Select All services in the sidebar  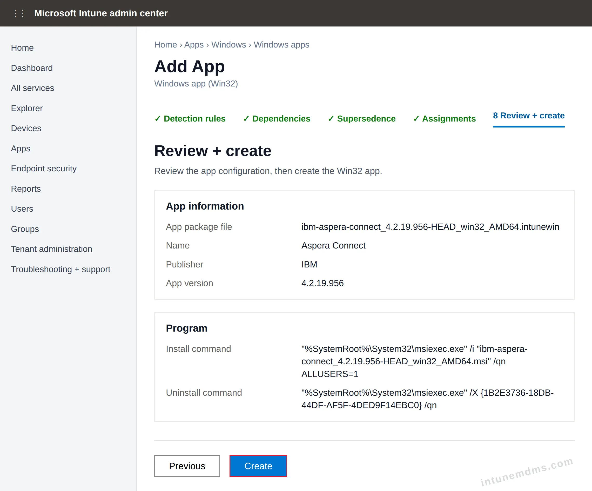[x=32, y=88]
